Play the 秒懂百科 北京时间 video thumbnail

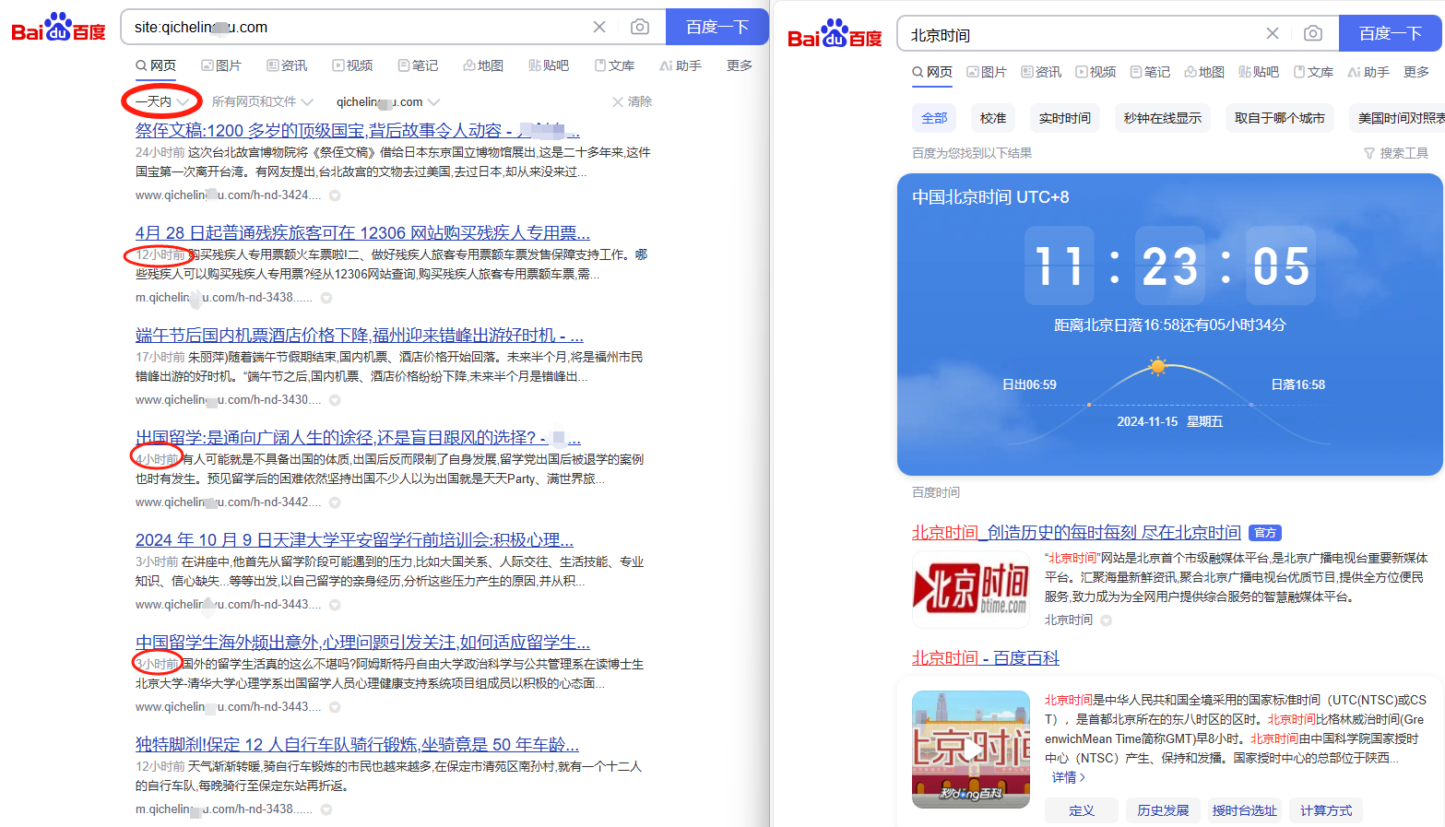(x=971, y=750)
